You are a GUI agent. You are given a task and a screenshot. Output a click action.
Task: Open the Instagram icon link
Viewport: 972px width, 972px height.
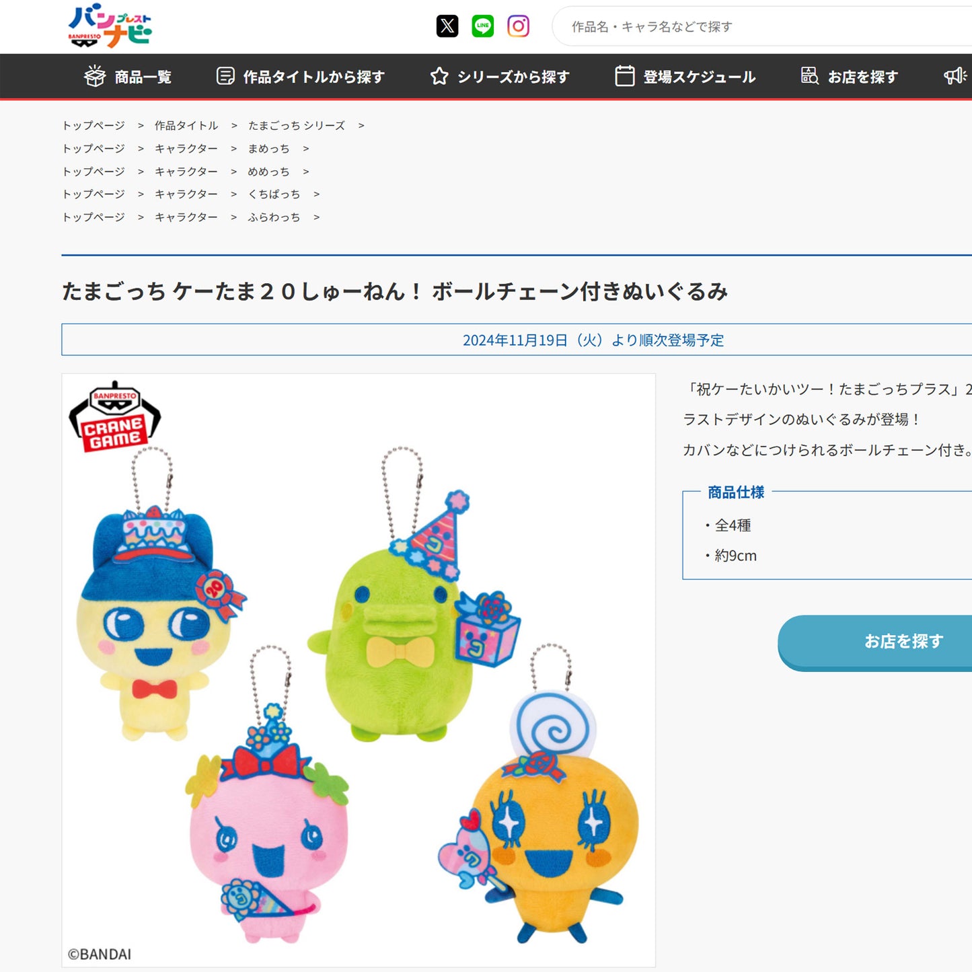[x=518, y=26]
